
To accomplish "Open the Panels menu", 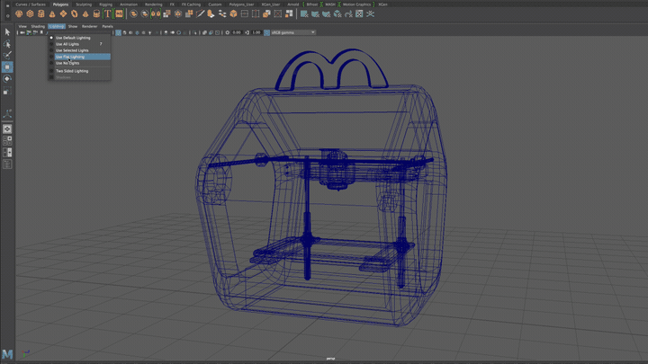I will click(107, 26).
